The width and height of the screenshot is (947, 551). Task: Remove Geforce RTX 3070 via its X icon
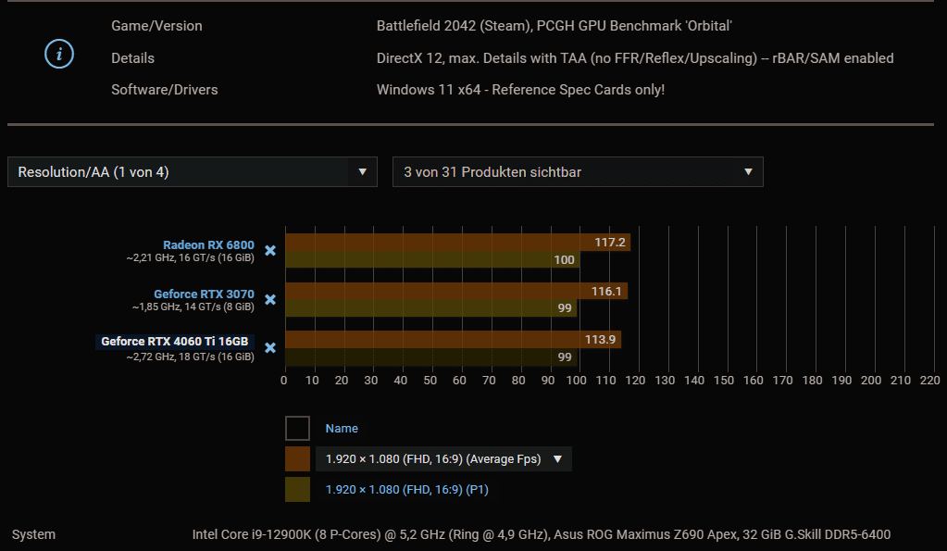click(x=270, y=299)
